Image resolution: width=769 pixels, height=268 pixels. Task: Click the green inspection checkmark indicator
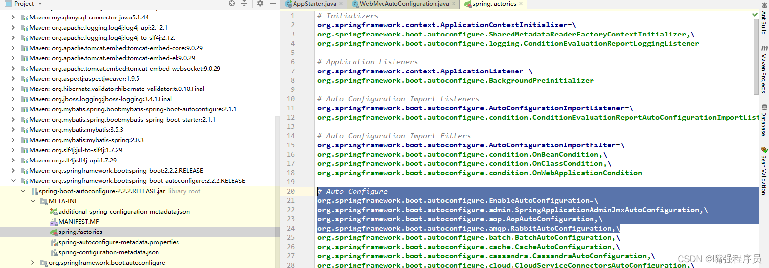pyautogui.click(x=755, y=15)
